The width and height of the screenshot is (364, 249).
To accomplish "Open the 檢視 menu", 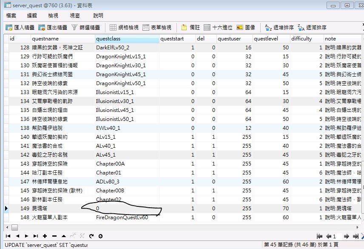I will 53,16.
